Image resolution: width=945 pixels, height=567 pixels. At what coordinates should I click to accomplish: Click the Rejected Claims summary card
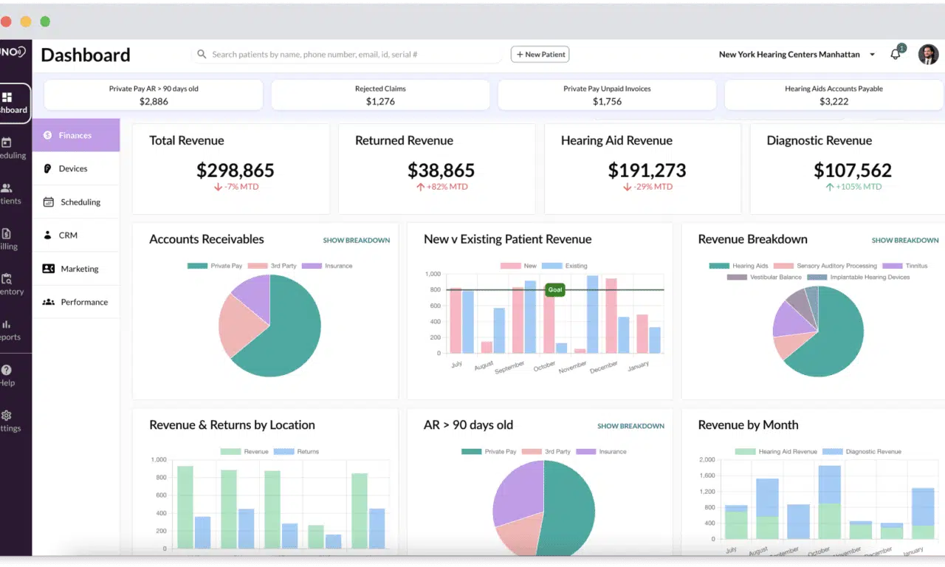(x=380, y=95)
